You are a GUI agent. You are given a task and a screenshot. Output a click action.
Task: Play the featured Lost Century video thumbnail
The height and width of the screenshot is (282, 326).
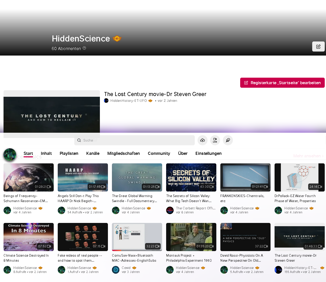52,114
